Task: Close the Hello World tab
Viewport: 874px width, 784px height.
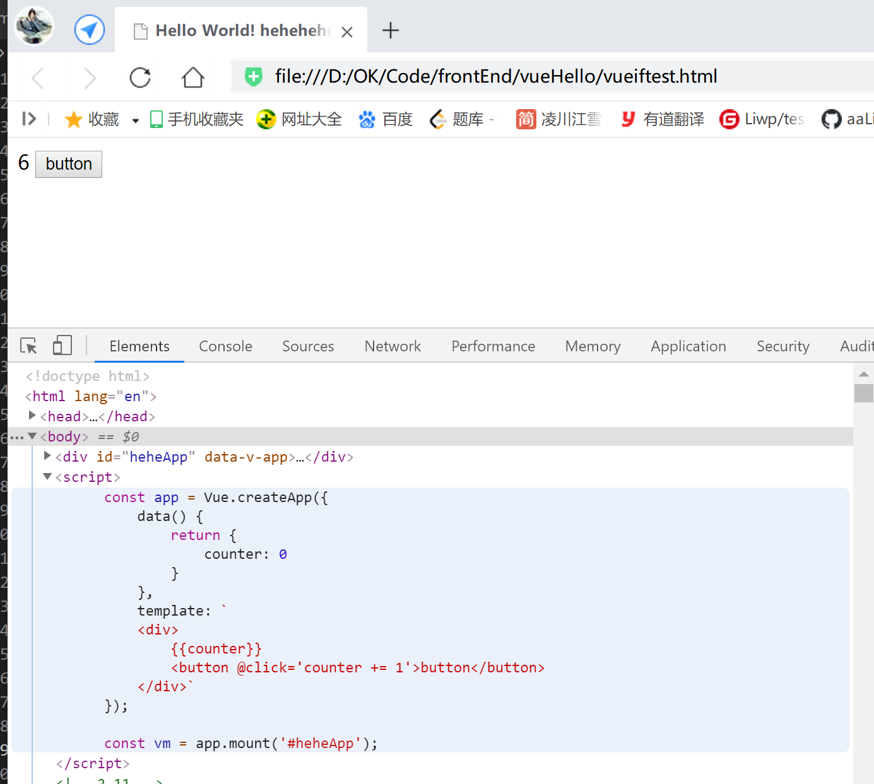Action: (347, 32)
